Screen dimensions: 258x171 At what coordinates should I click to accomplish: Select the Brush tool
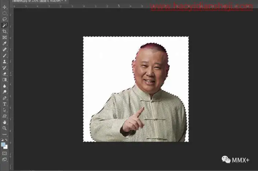tap(4, 56)
